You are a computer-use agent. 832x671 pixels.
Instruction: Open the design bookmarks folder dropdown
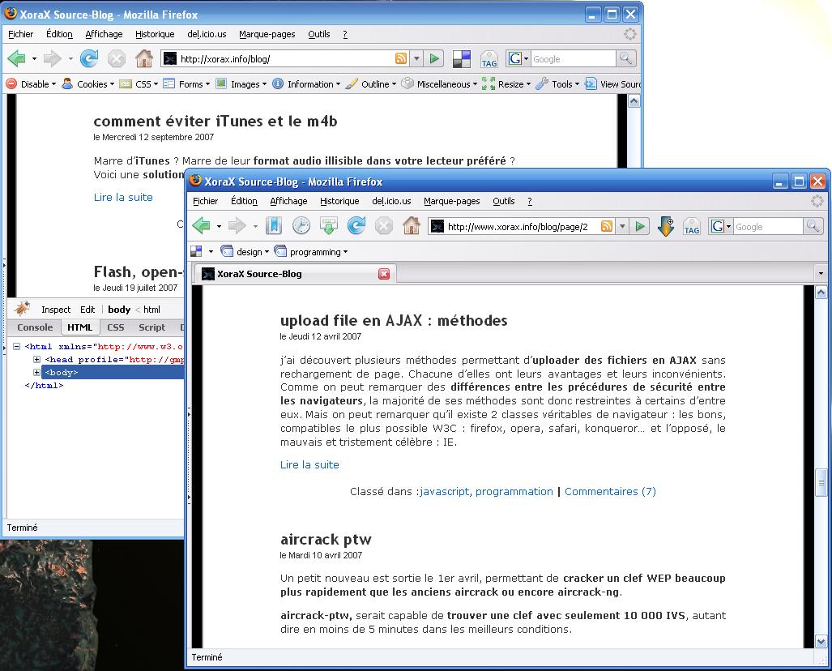point(244,251)
